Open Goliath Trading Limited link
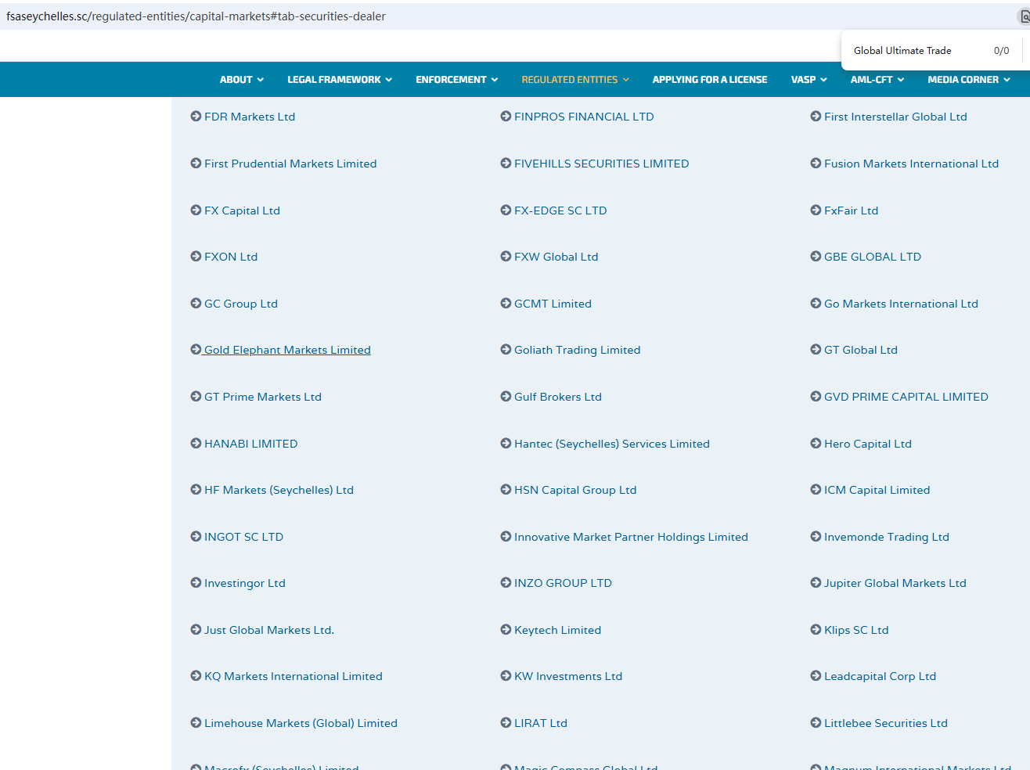Image resolution: width=1030 pixels, height=770 pixels. (577, 350)
